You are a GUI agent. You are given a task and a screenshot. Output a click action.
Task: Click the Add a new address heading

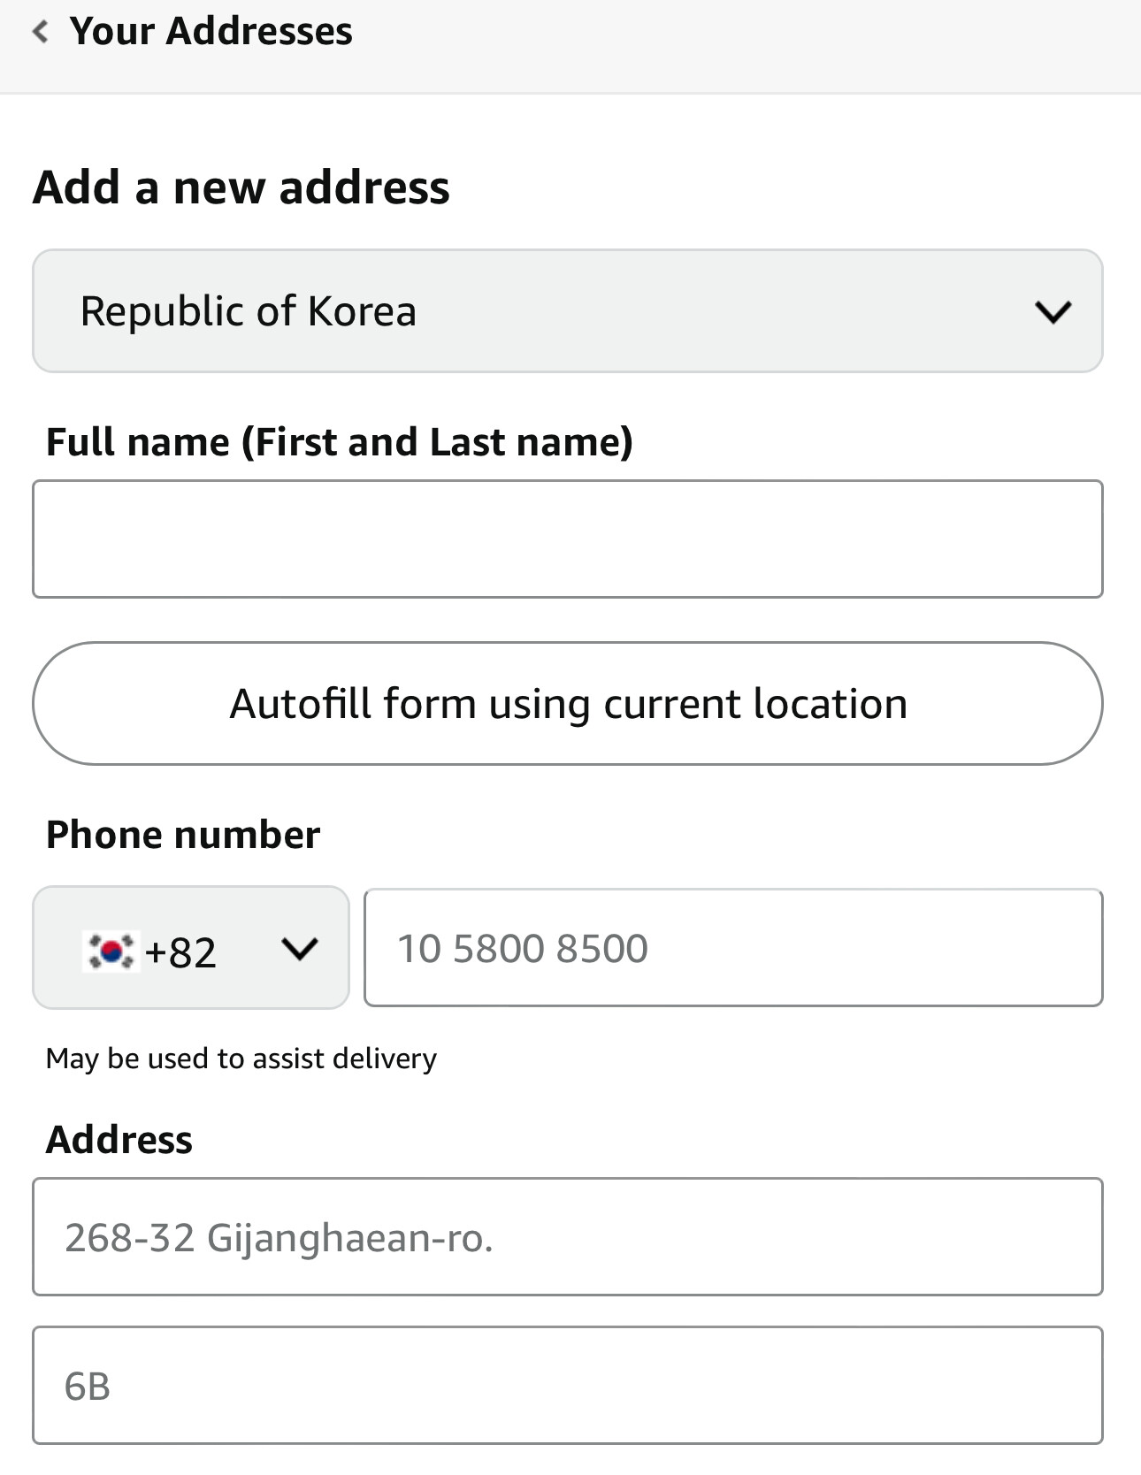[x=241, y=187]
